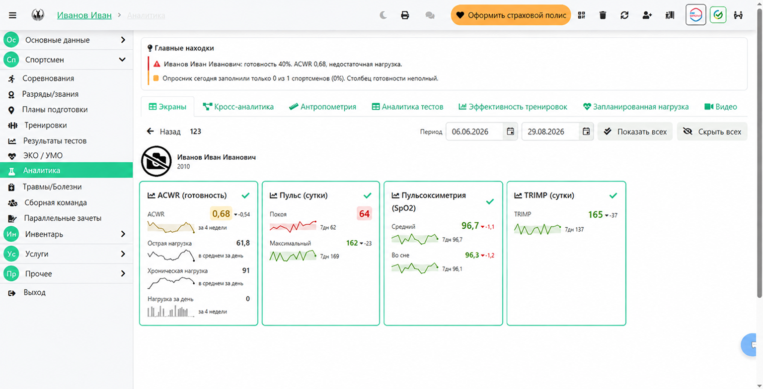
Task: Click Оформить страховой полис button
Action: 511,15
